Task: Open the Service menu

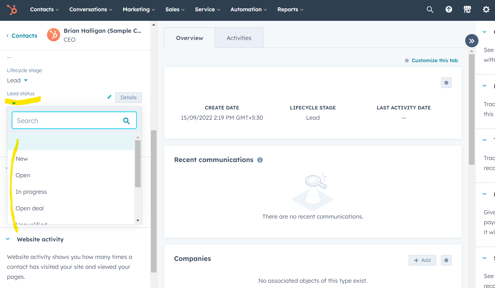Action: 207,10
